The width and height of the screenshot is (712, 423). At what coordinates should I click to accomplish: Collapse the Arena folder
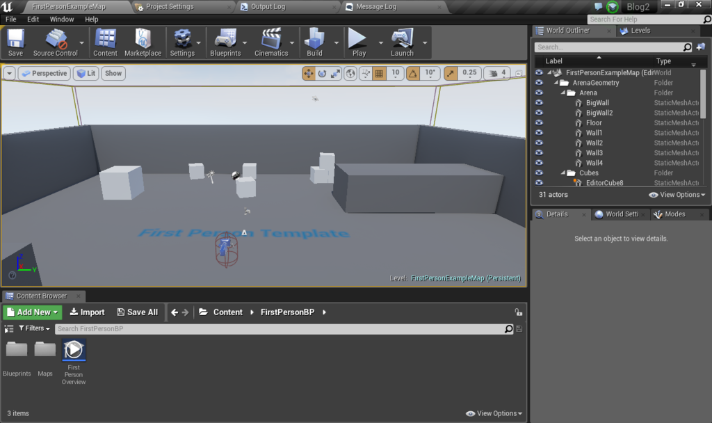pyautogui.click(x=563, y=93)
